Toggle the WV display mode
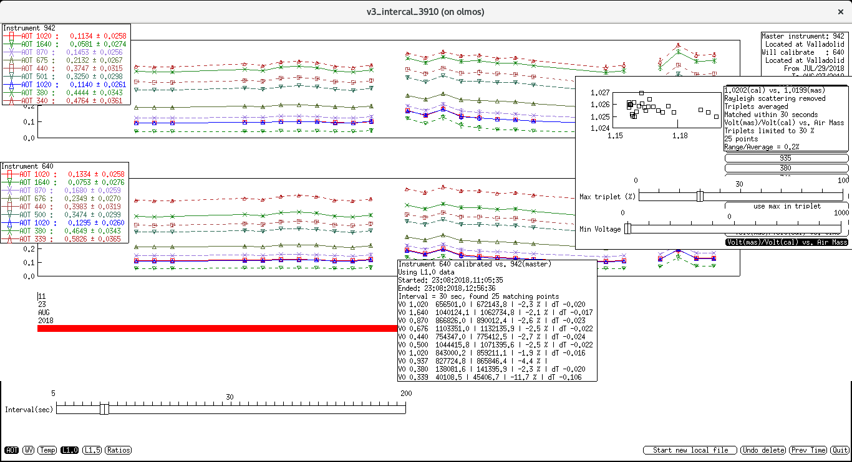This screenshot has height=462, width=852. (29, 450)
